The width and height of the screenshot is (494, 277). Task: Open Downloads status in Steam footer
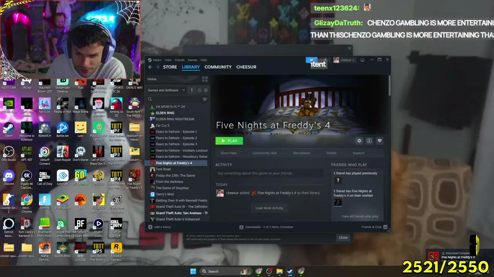pyautogui.click(x=266, y=227)
